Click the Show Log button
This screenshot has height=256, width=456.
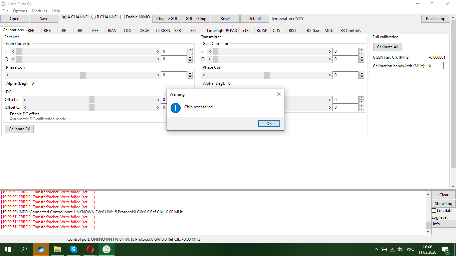(x=444, y=203)
